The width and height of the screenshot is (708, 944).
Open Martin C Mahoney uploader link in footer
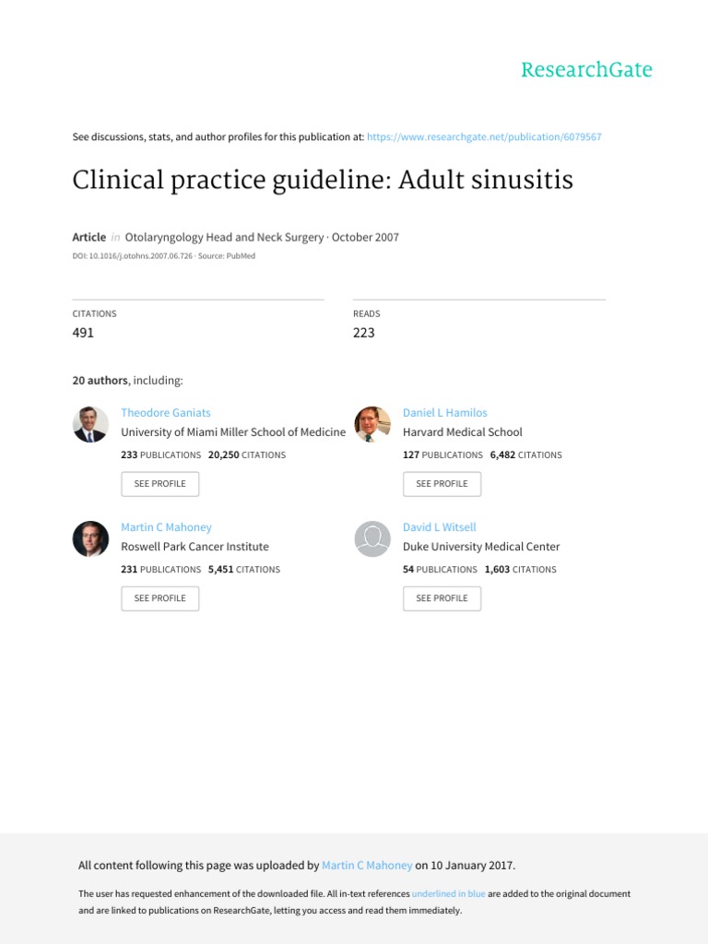367,865
